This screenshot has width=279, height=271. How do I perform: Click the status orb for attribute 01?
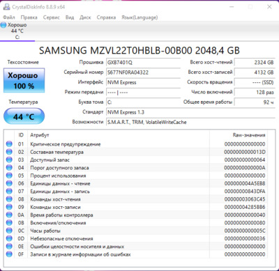coord(9,144)
